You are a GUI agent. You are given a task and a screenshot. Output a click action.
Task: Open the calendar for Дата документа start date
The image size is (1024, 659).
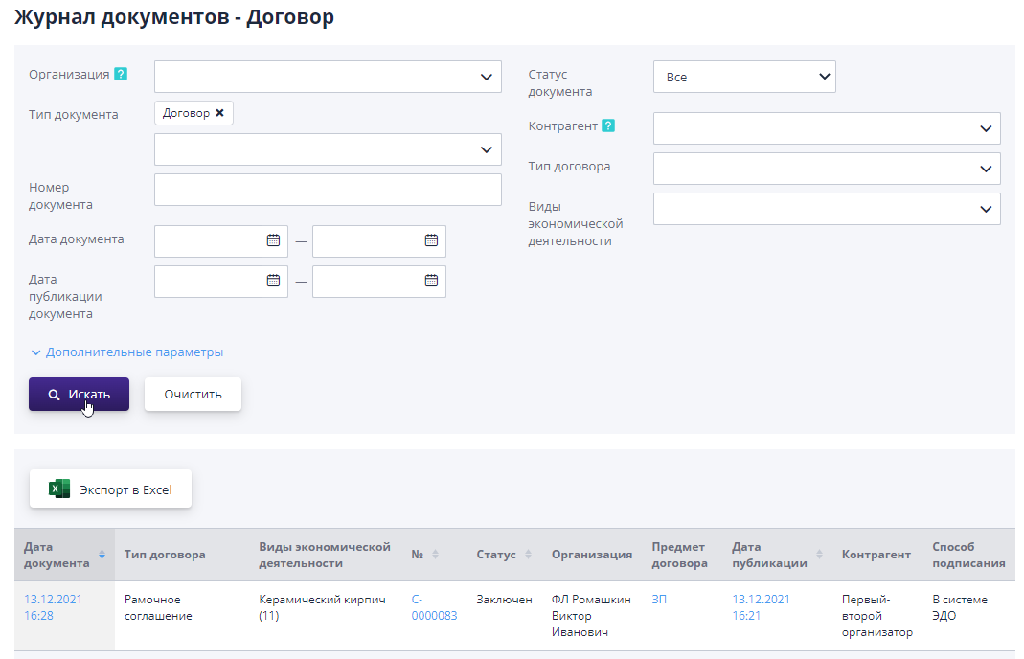click(x=274, y=240)
